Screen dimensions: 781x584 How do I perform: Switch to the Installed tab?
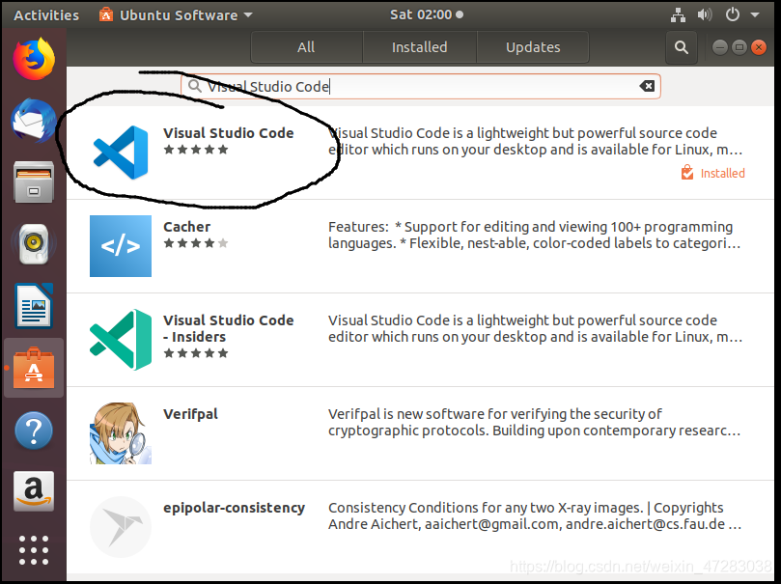[419, 47]
